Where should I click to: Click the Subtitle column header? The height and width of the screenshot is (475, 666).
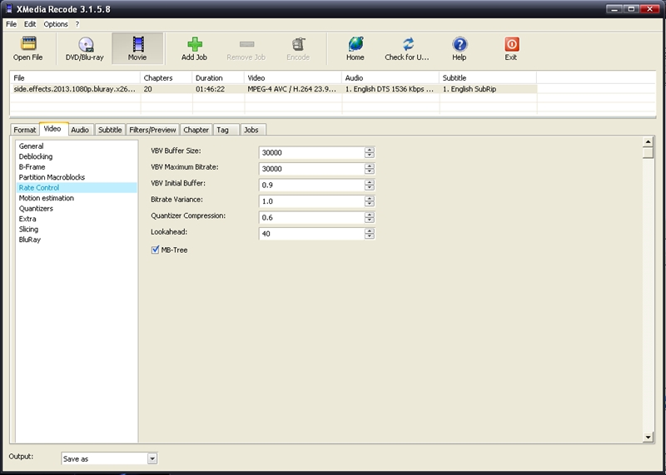click(x=488, y=78)
